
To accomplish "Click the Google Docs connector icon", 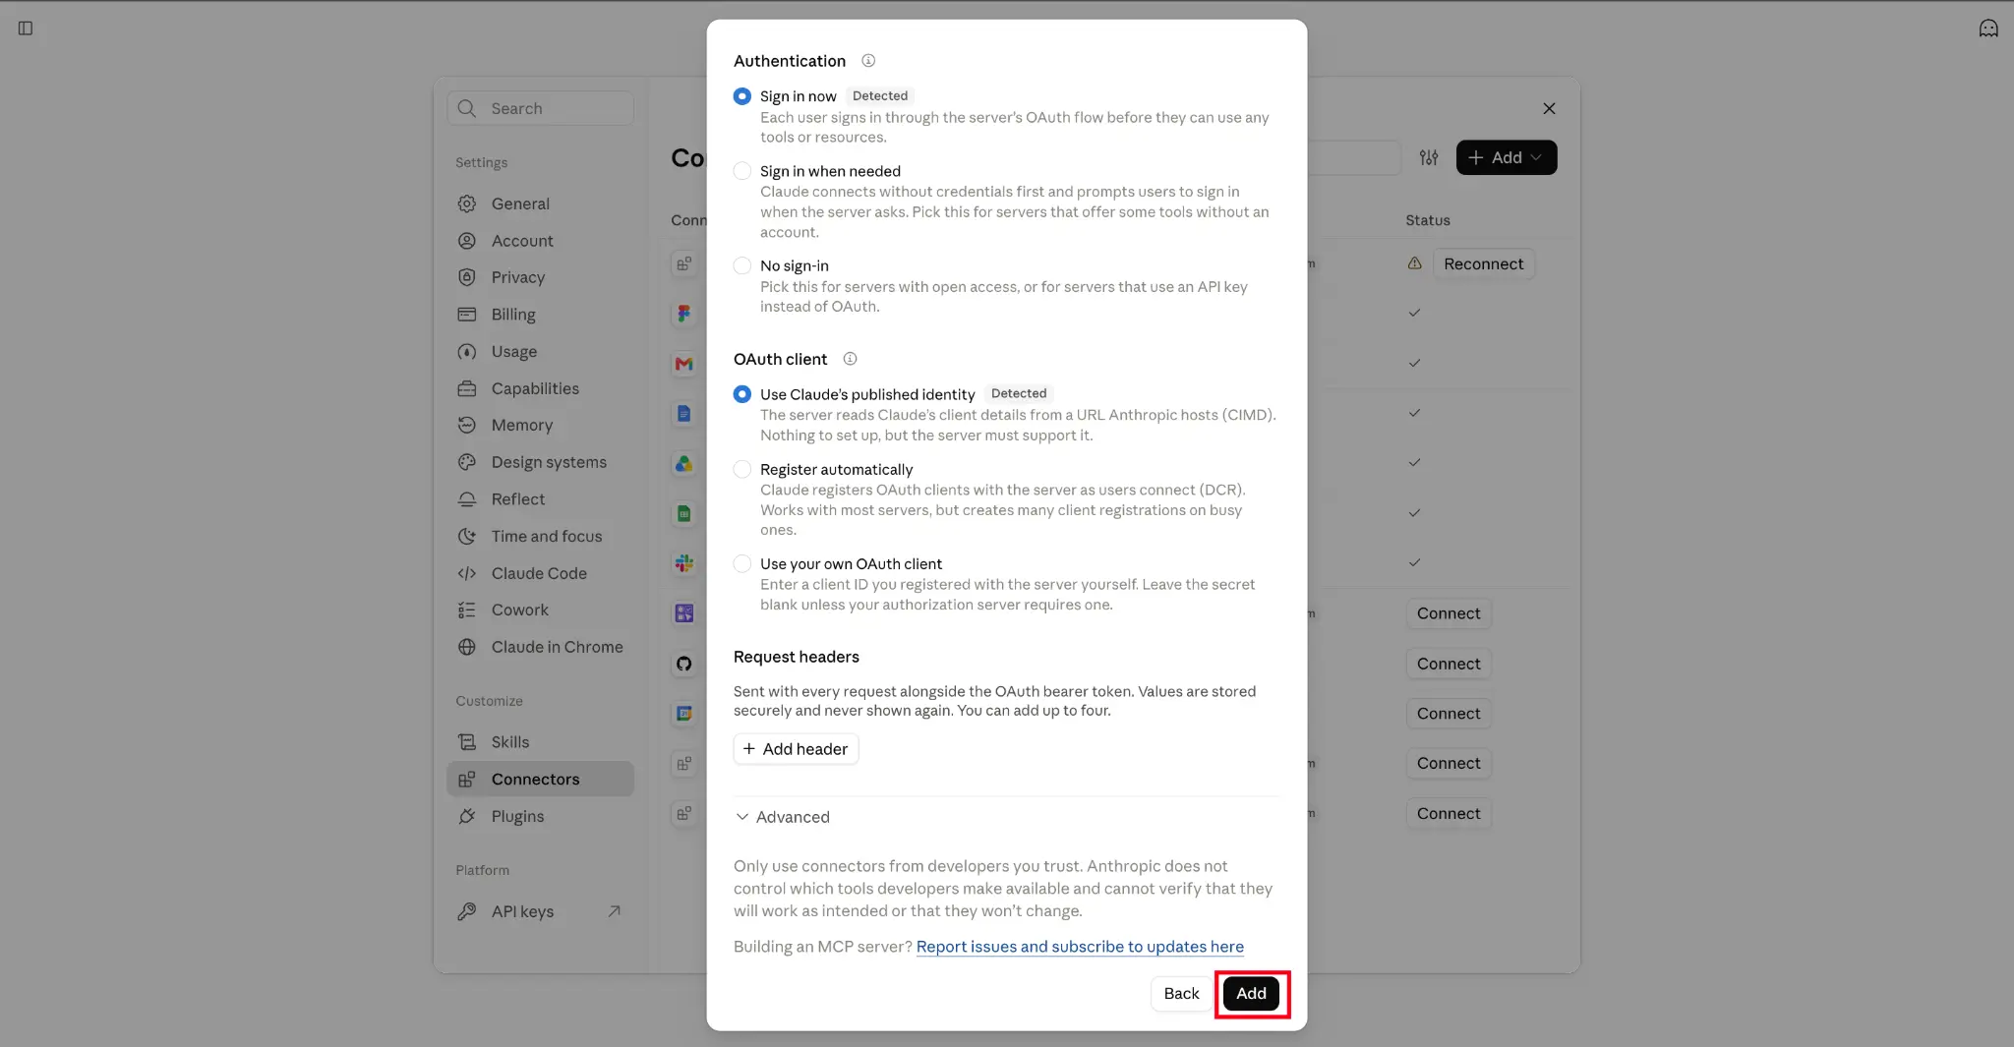I will (x=684, y=414).
